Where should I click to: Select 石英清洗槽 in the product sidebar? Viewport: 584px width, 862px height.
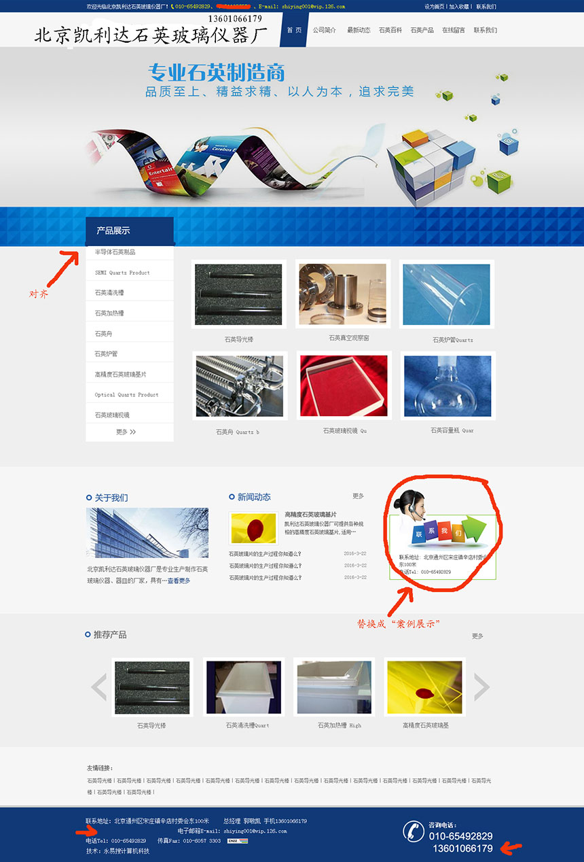109,293
